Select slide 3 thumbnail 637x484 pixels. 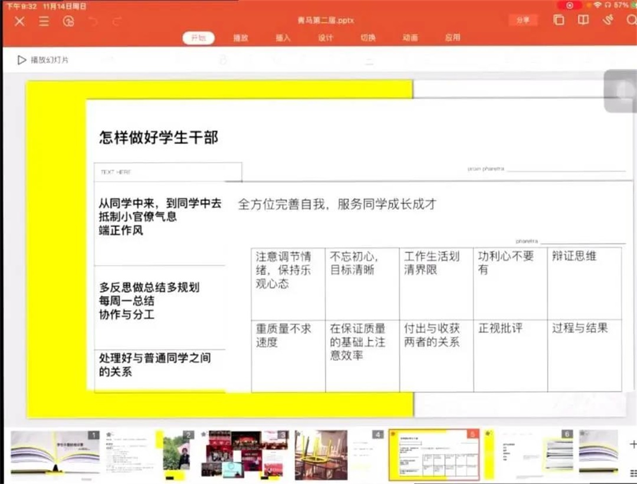pyautogui.click(x=244, y=454)
